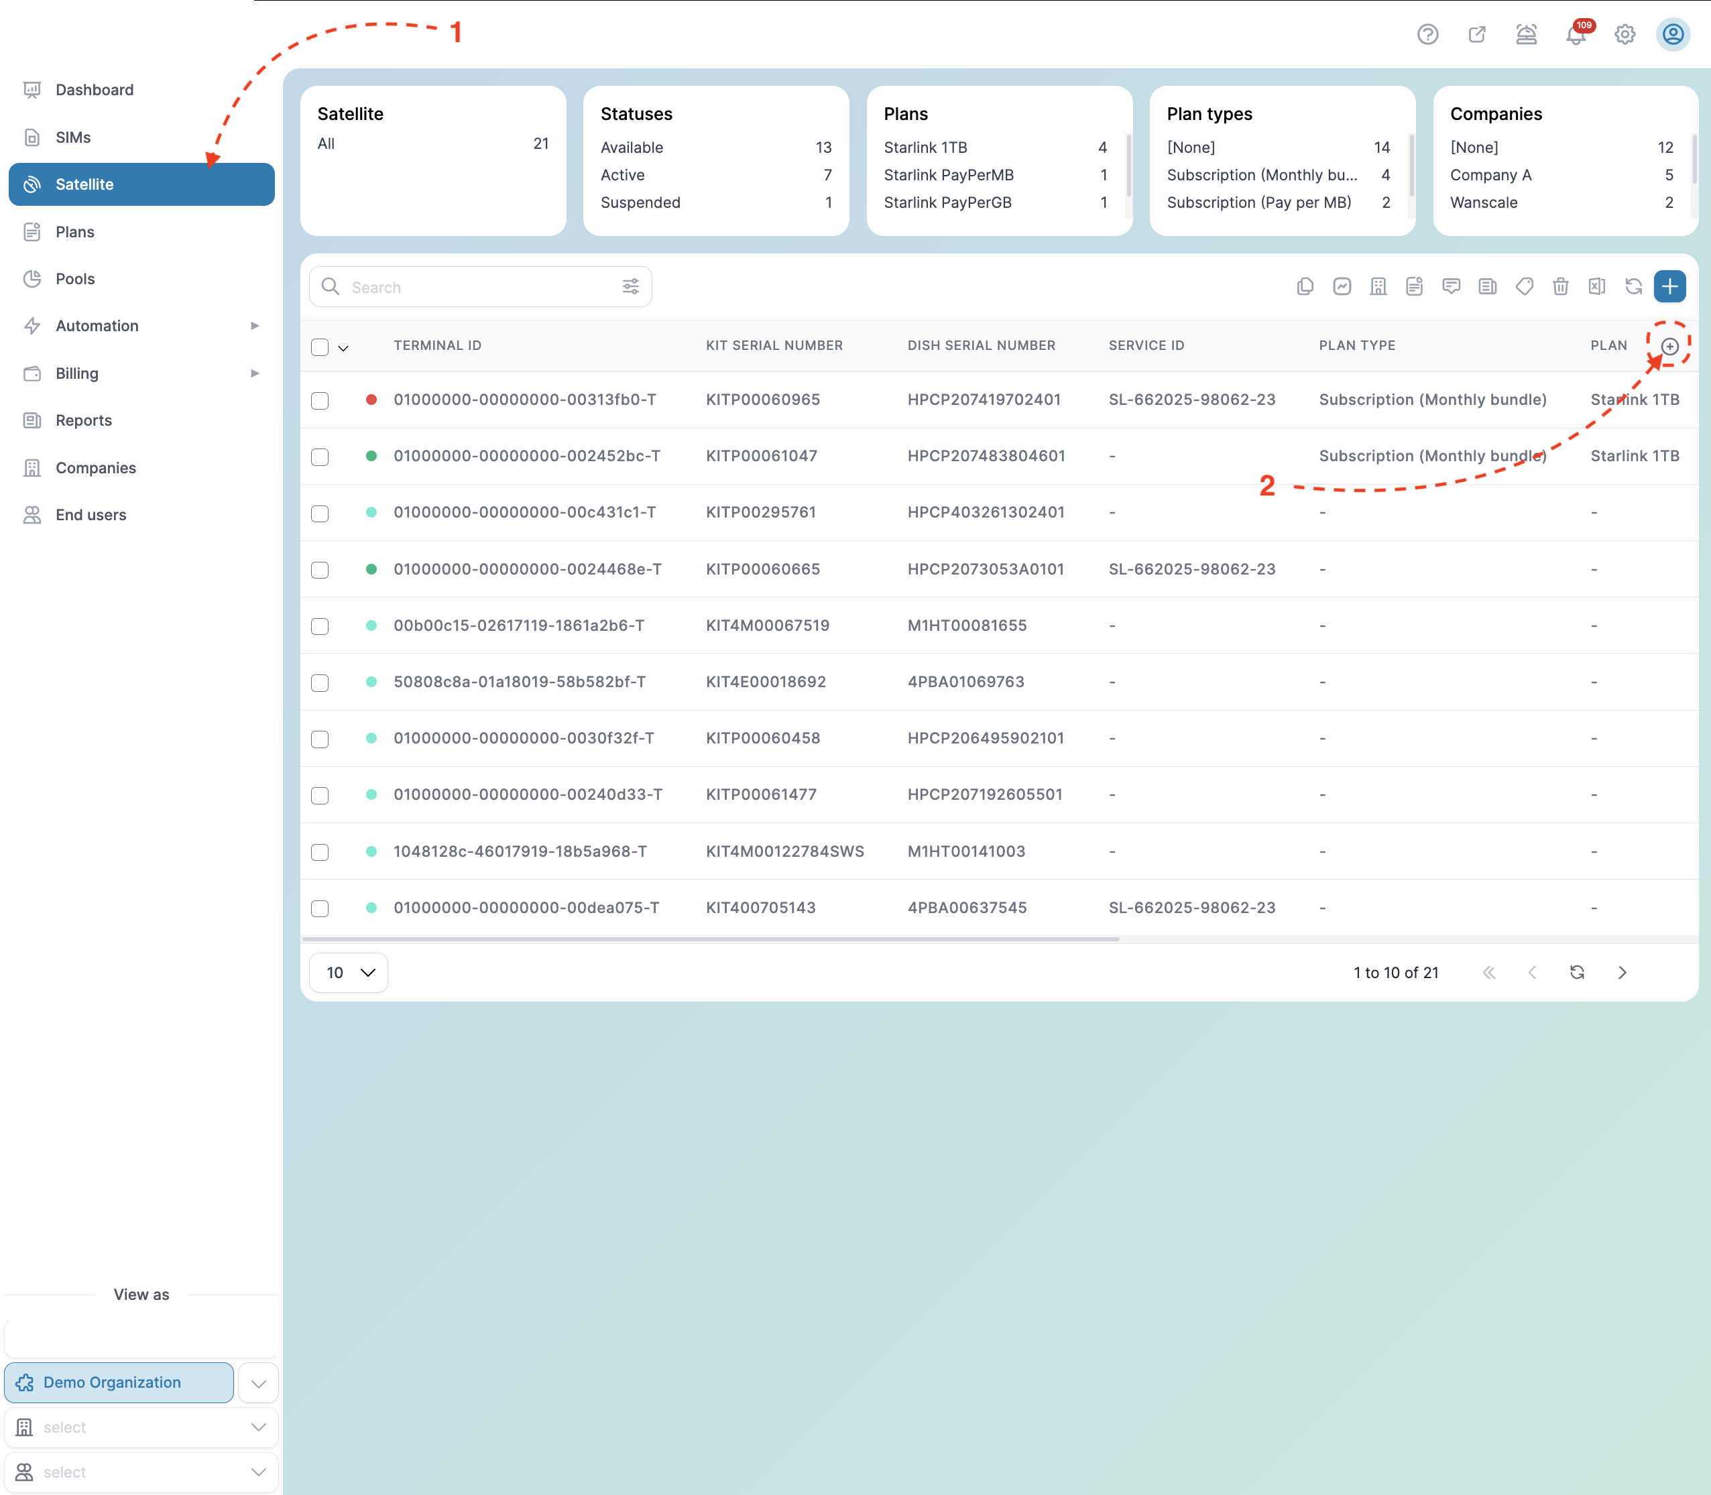Screen dimensions: 1711x1495
Task: Tick checkbox for terminal 01000000-00000000-00313fb0-T
Action: point(320,400)
